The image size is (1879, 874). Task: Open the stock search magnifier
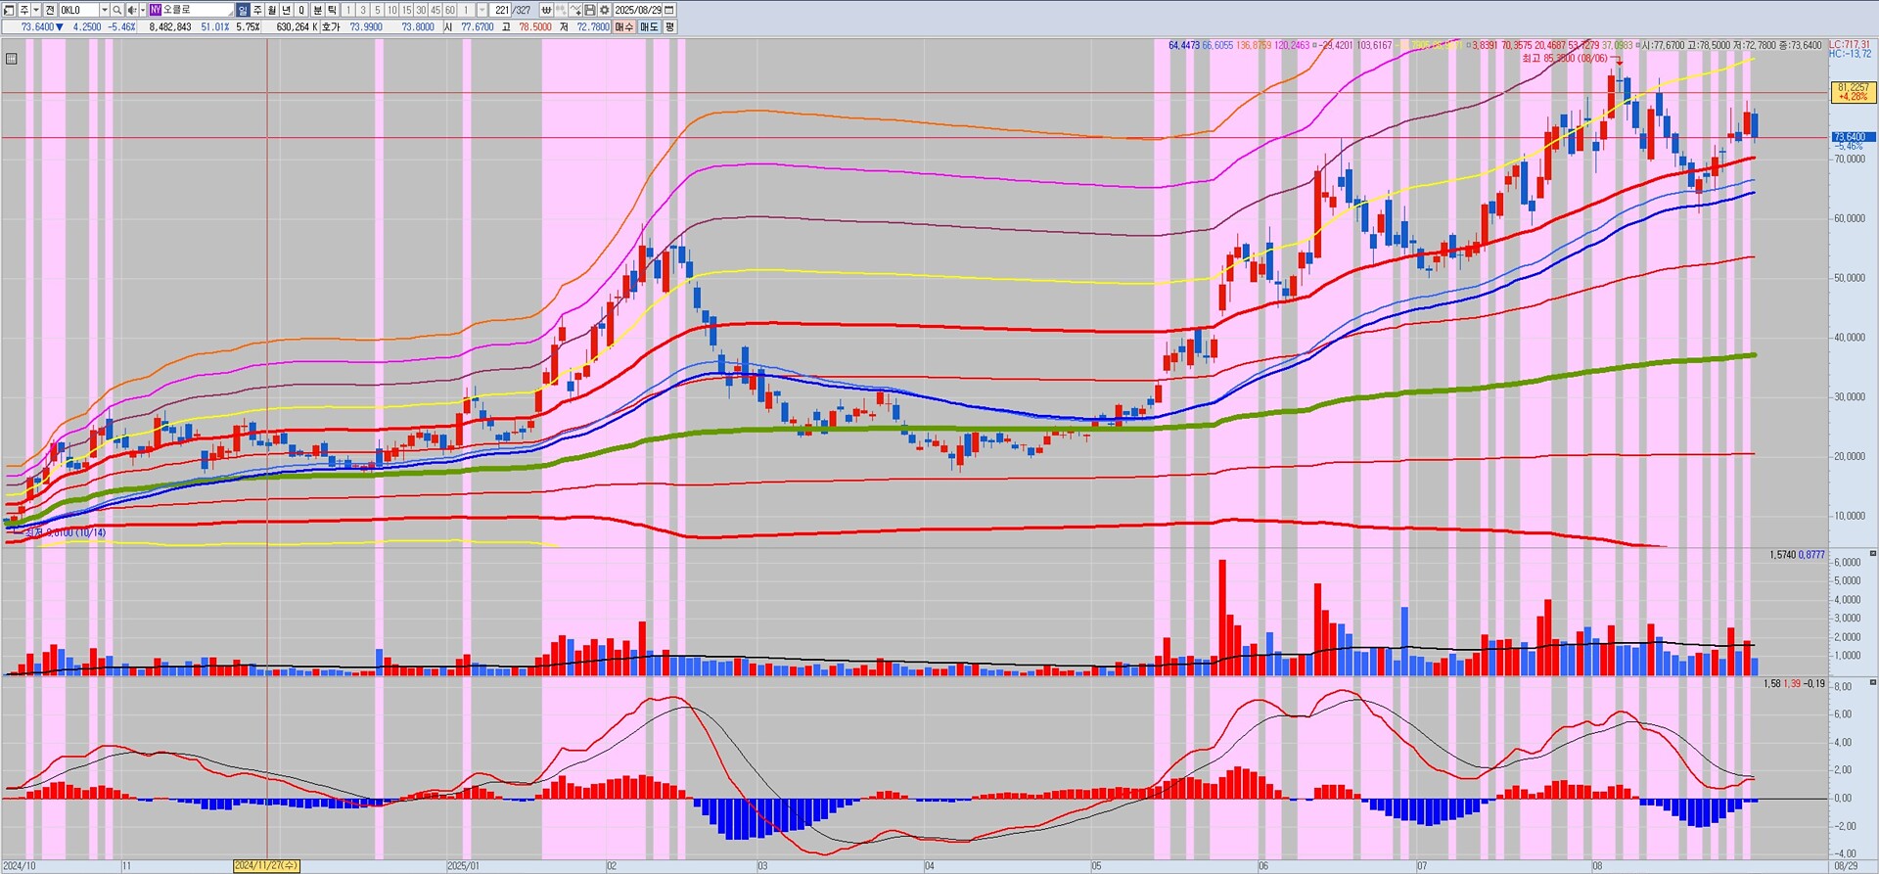117,10
